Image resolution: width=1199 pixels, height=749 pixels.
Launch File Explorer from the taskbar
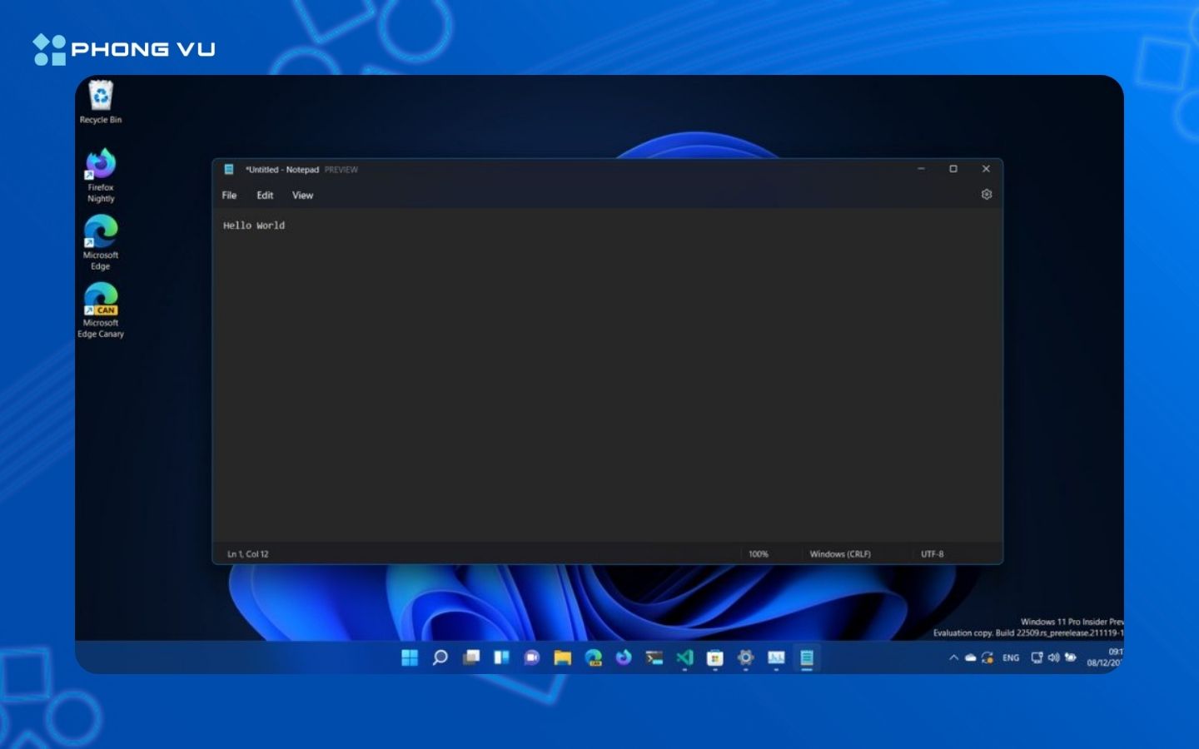(x=563, y=657)
